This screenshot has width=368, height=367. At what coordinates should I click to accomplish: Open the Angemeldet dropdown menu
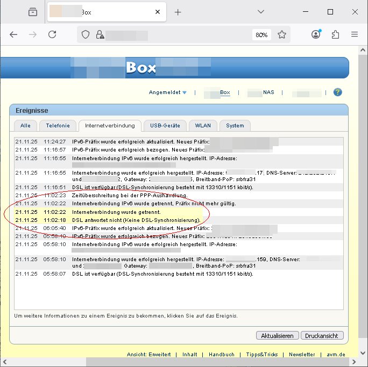[167, 92]
